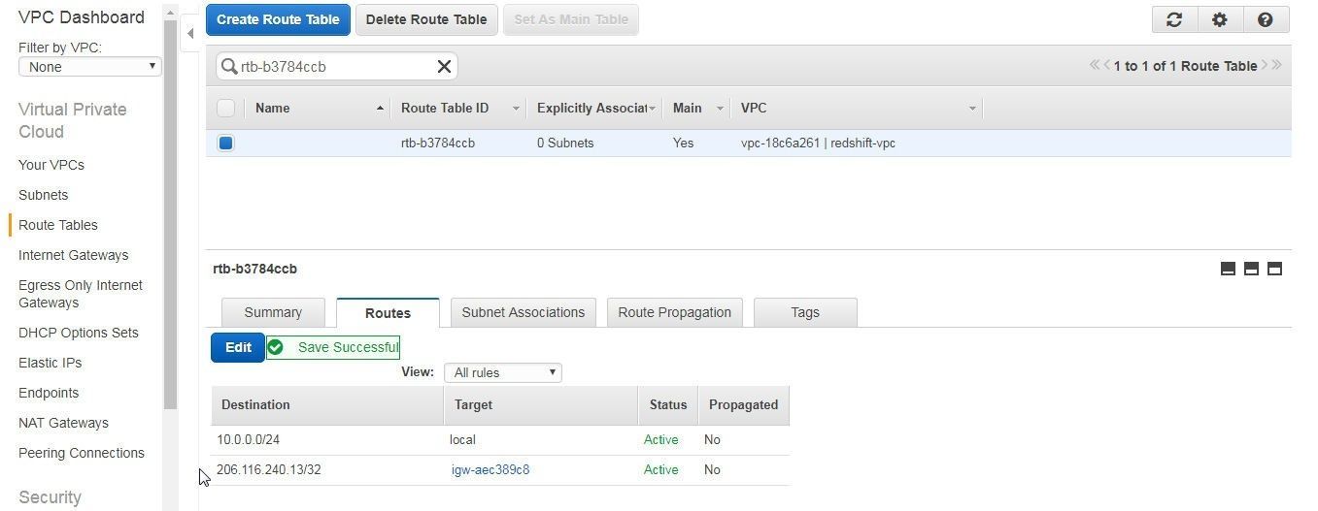
Task: Toggle the select-all header checkbox
Action: (x=225, y=108)
